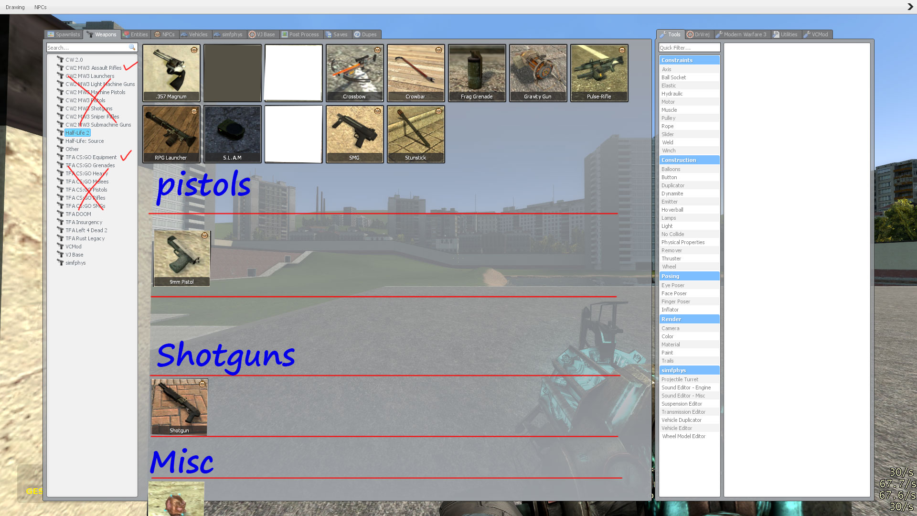Select the VJ Base weapon category
This screenshot has height=516, width=917.
pos(74,255)
